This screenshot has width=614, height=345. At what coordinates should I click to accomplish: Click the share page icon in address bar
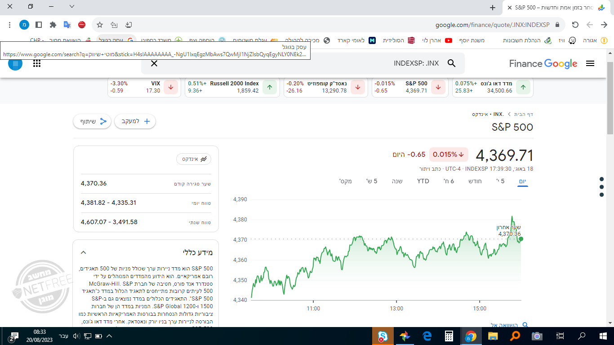coord(114,25)
